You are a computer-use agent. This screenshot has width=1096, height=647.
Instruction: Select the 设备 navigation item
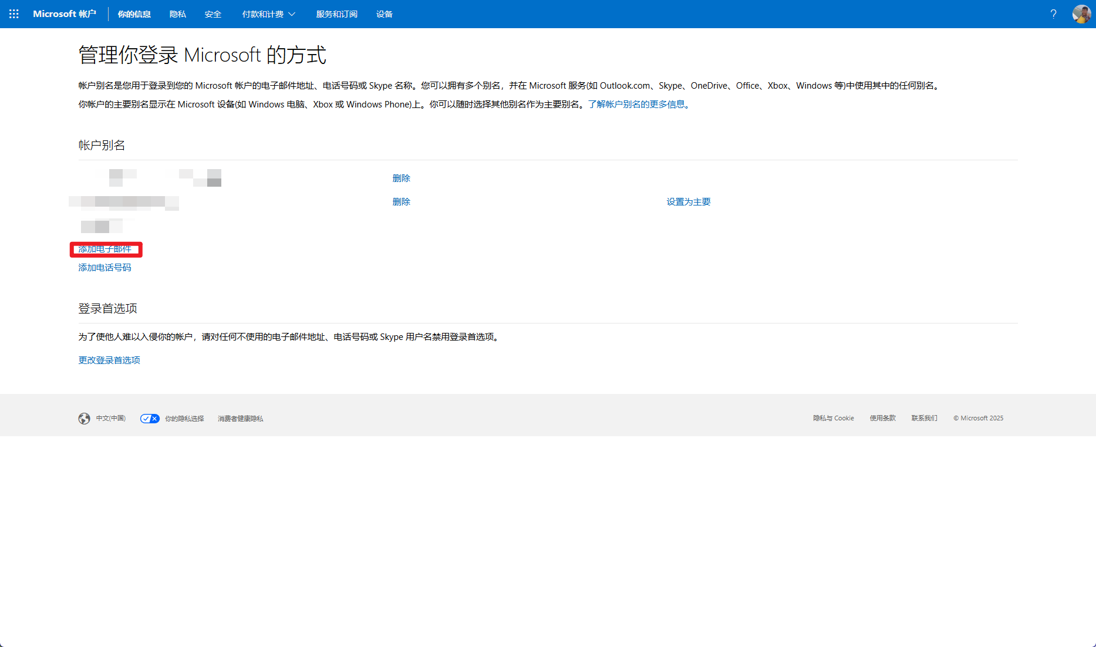pyautogui.click(x=384, y=14)
